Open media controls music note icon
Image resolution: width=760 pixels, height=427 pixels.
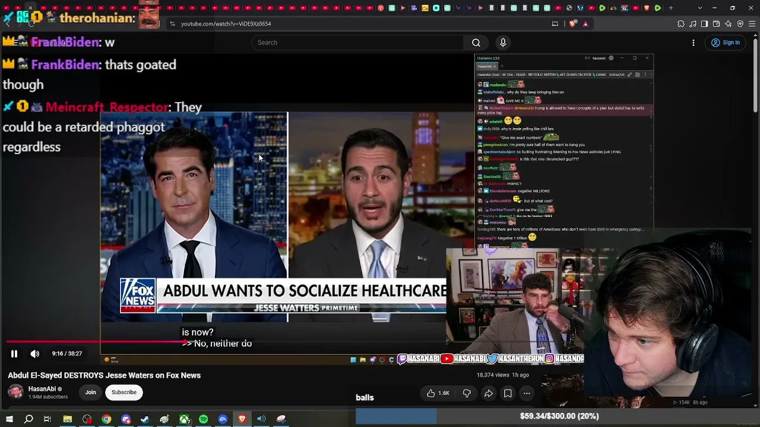(693, 24)
